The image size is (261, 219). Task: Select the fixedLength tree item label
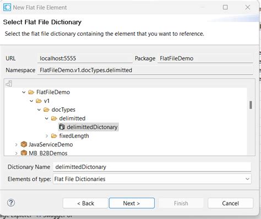click(x=74, y=136)
